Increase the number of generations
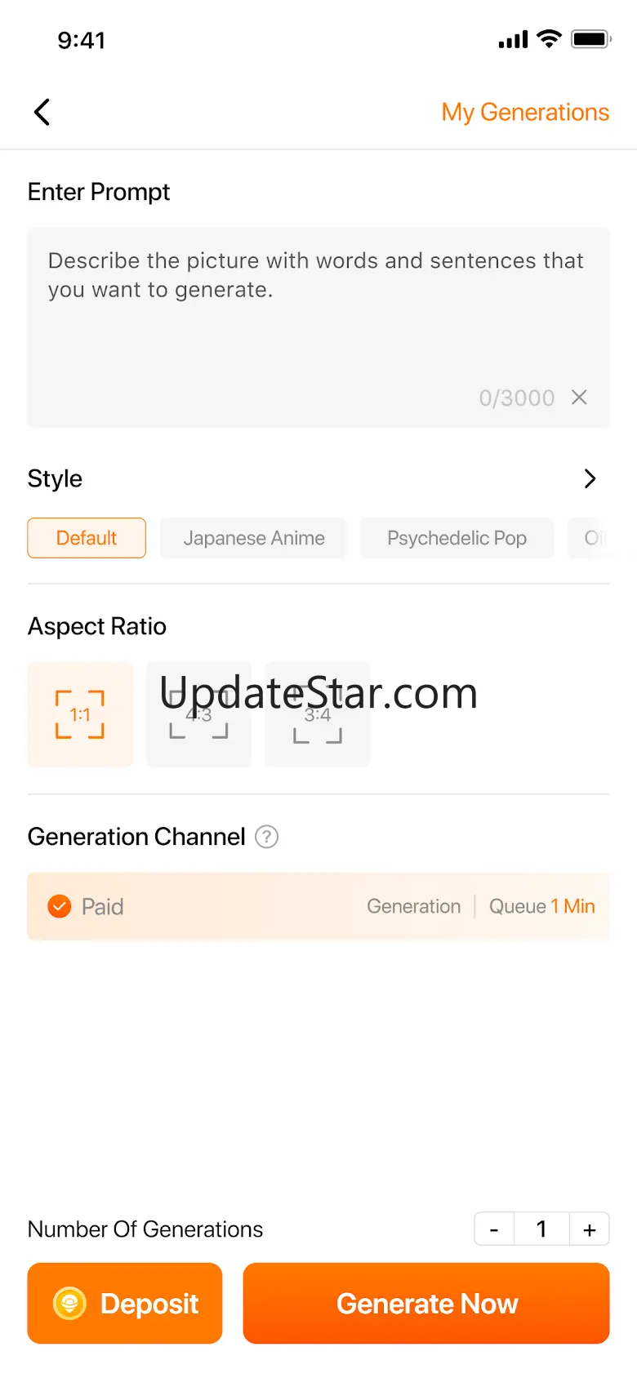Viewport: 637px width, 1378px height. pyautogui.click(x=590, y=1229)
